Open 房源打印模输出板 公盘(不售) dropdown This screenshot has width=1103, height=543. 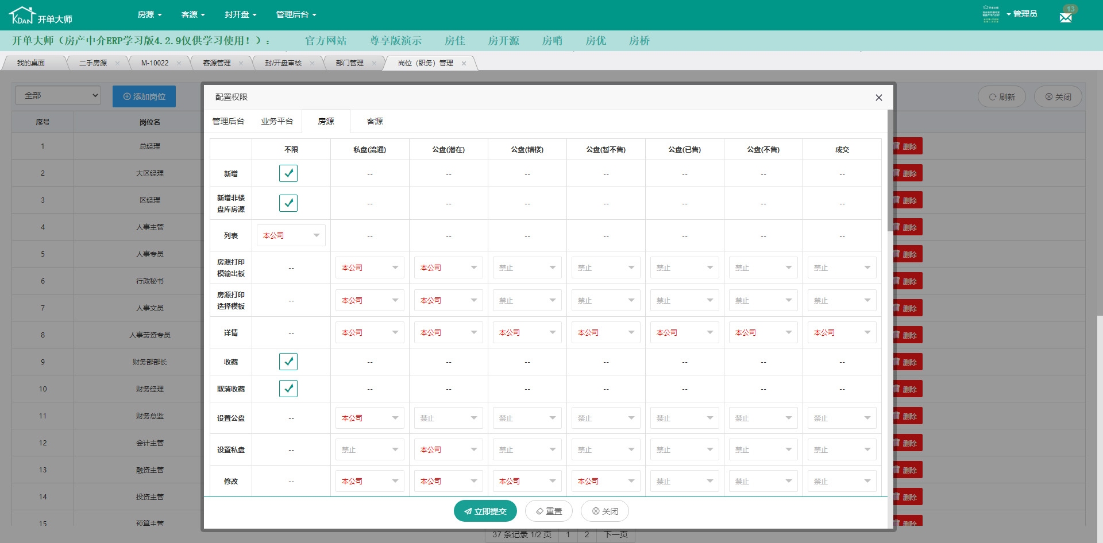pos(763,267)
